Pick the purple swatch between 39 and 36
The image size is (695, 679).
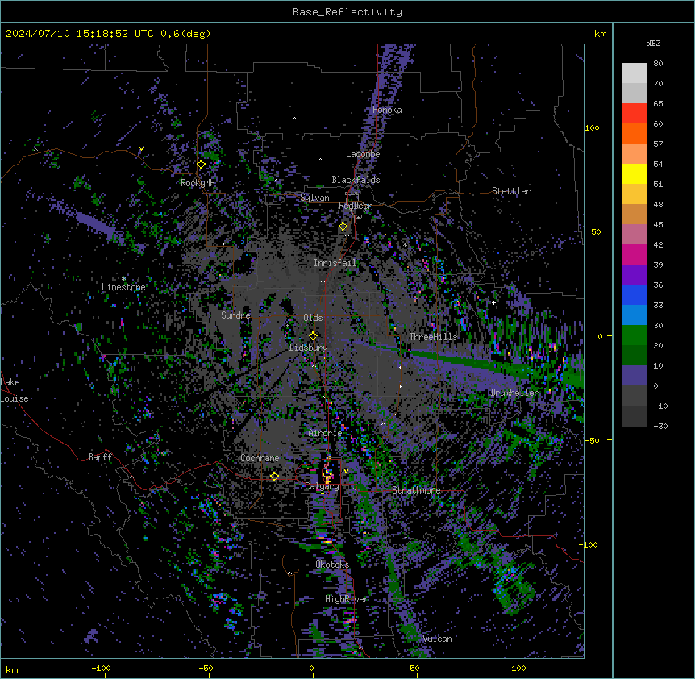(x=634, y=275)
